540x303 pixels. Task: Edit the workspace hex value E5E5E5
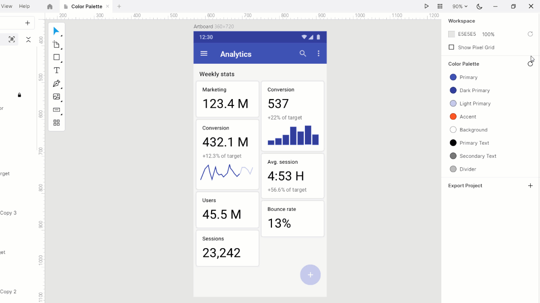(x=467, y=34)
